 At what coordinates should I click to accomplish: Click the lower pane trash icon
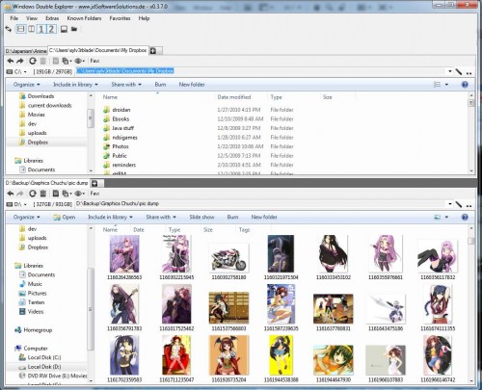pyautogui.click(x=43, y=194)
